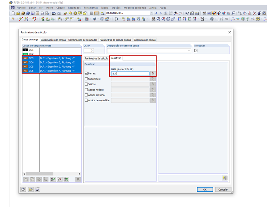Click the New model icon in the toolbar
Image resolution: width=276 pixels, height=207 pixels.
pyautogui.click(x=13, y=13)
